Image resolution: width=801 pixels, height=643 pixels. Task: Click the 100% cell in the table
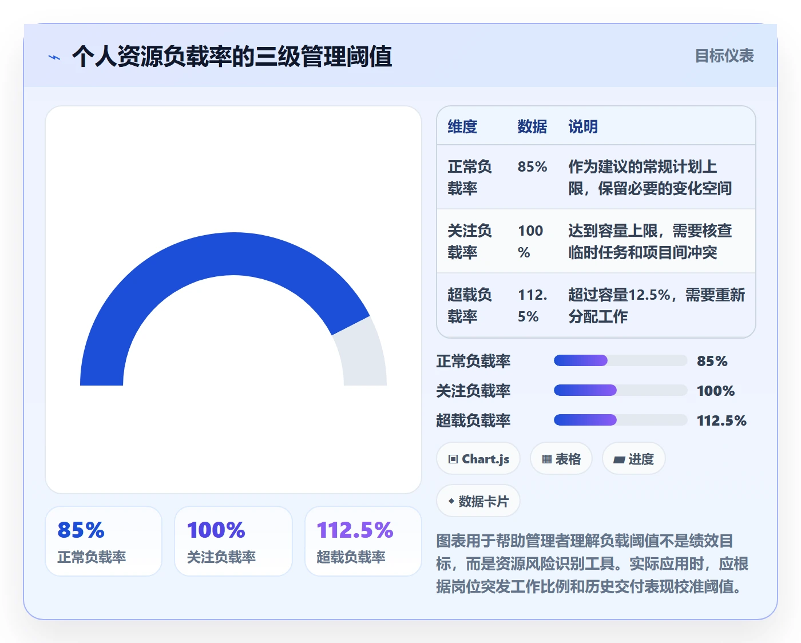coord(530,241)
